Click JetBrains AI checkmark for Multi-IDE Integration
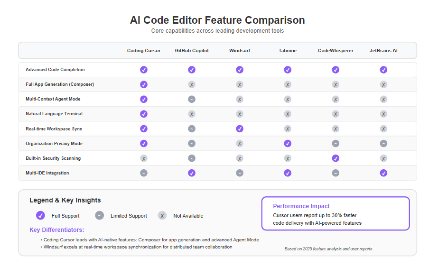The width and height of the screenshot is (438, 275). 383,173
